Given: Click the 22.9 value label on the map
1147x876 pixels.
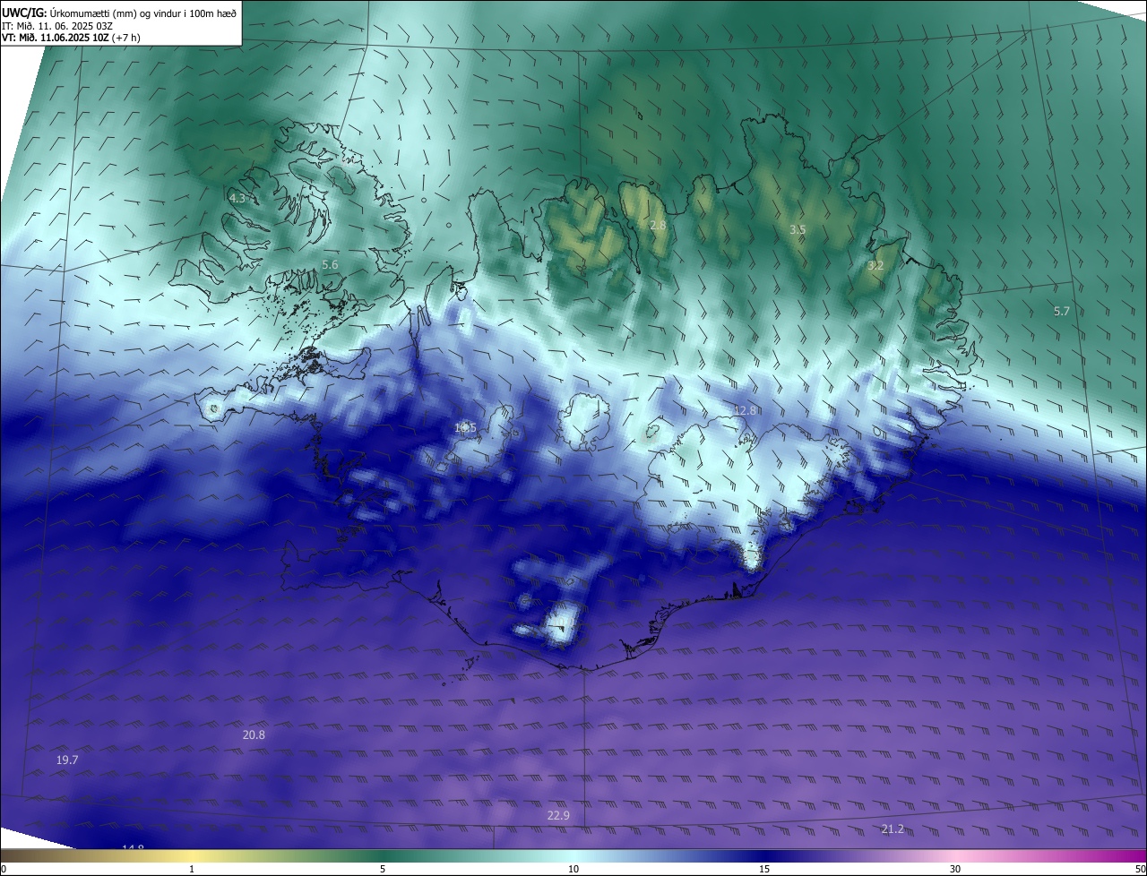Looking at the screenshot, I should coord(558,816).
